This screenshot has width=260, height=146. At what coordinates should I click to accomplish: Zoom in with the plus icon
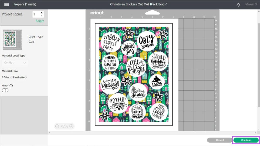[71, 126]
